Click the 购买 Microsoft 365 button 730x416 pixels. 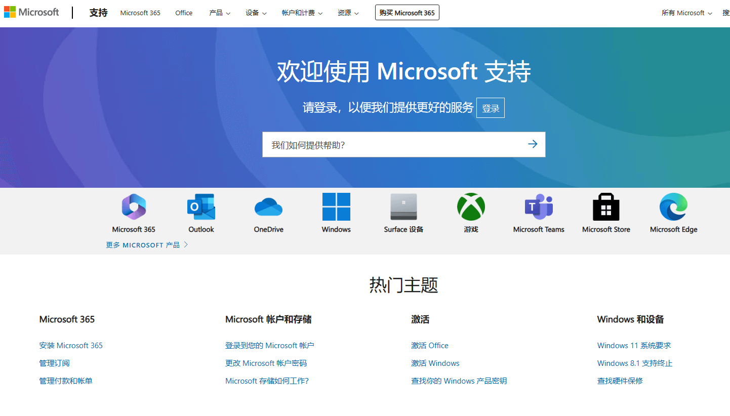click(407, 12)
